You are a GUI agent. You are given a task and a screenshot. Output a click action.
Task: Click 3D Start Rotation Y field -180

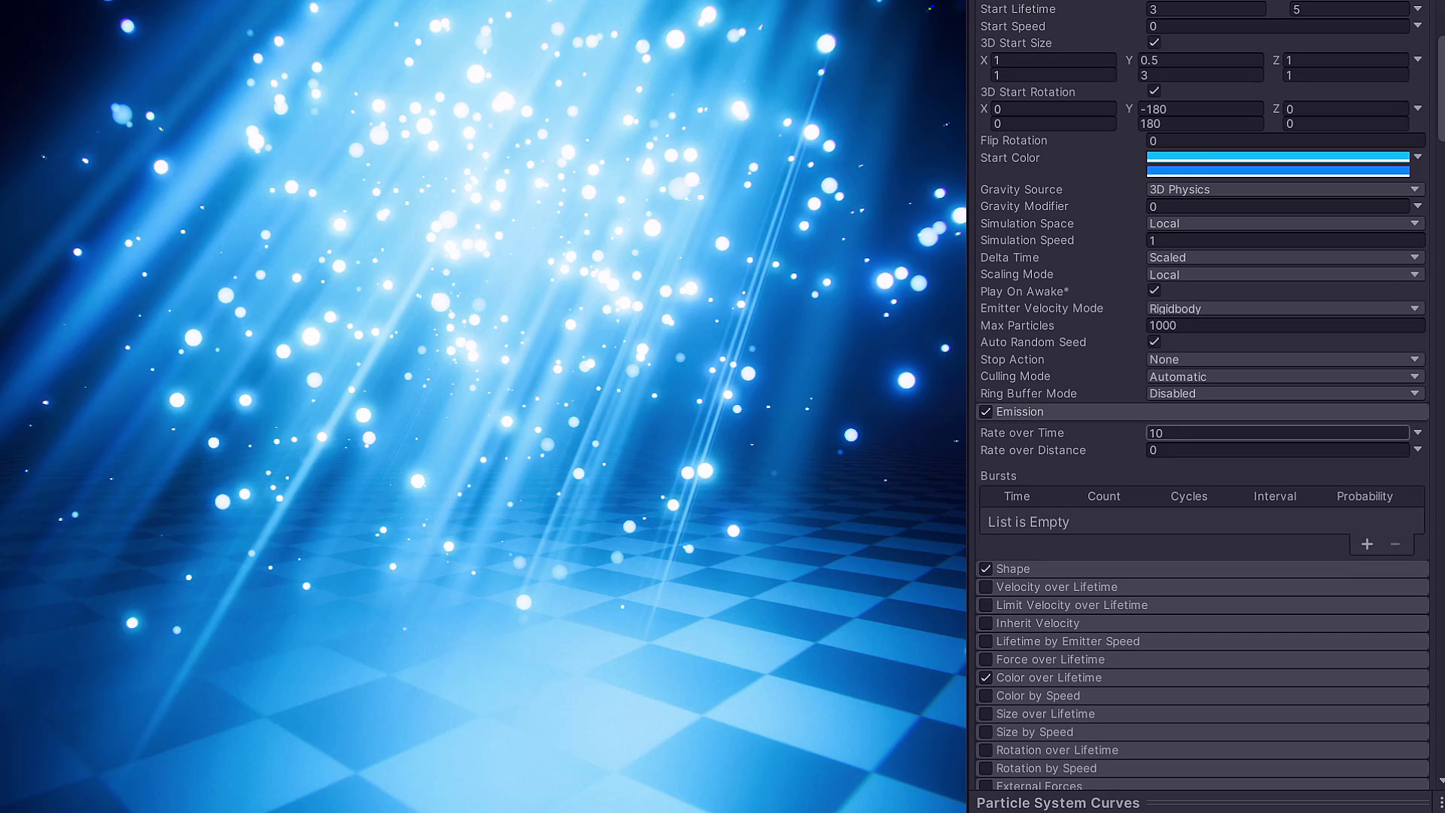coord(1200,108)
